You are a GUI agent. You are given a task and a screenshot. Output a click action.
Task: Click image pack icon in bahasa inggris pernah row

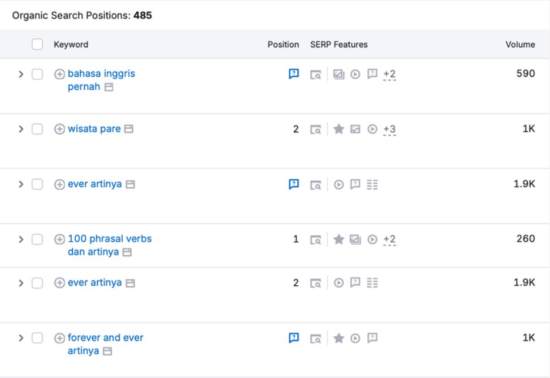click(338, 75)
